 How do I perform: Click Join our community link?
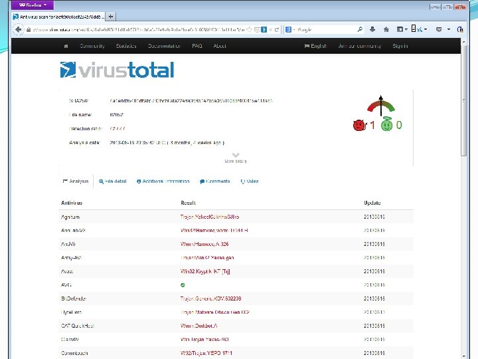(360, 46)
